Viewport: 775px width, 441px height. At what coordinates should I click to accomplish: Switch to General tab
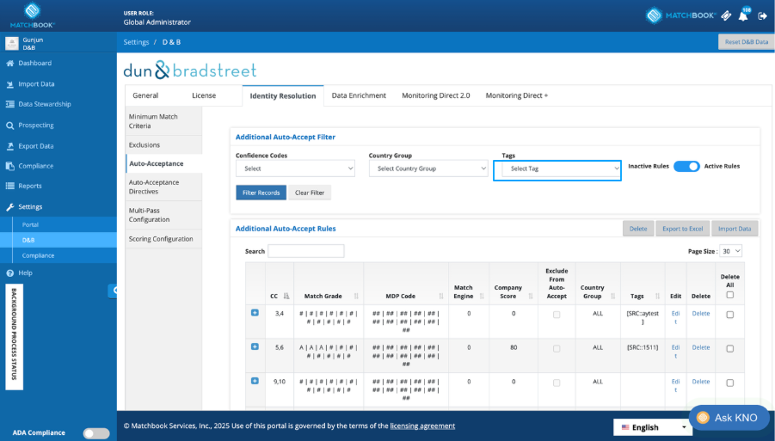click(145, 95)
